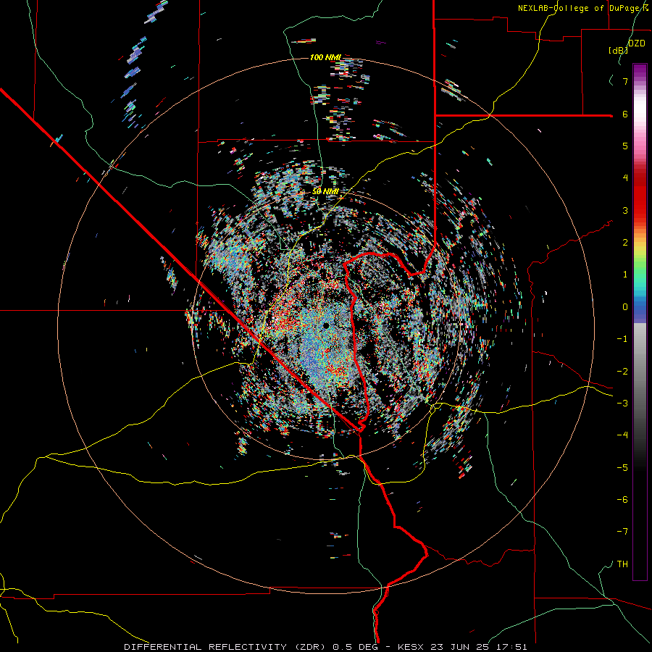Click the "5" tick label on the dB scale
The width and height of the screenshot is (652, 652).
[x=625, y=146]
